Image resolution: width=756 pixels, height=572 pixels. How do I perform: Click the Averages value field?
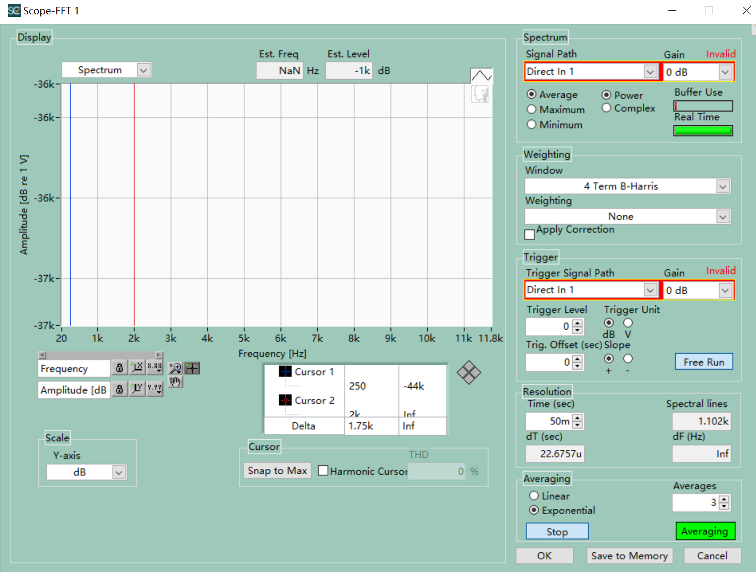[695, 502]
